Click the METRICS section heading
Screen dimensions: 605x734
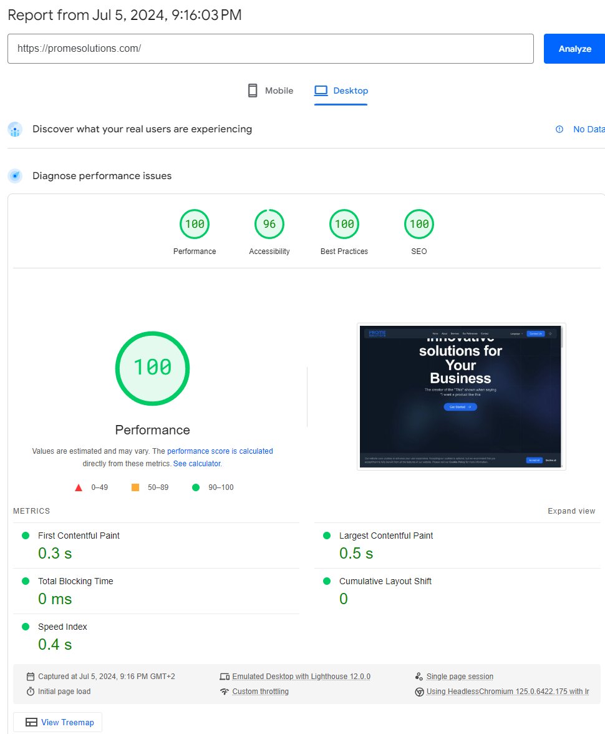(31, 511)
